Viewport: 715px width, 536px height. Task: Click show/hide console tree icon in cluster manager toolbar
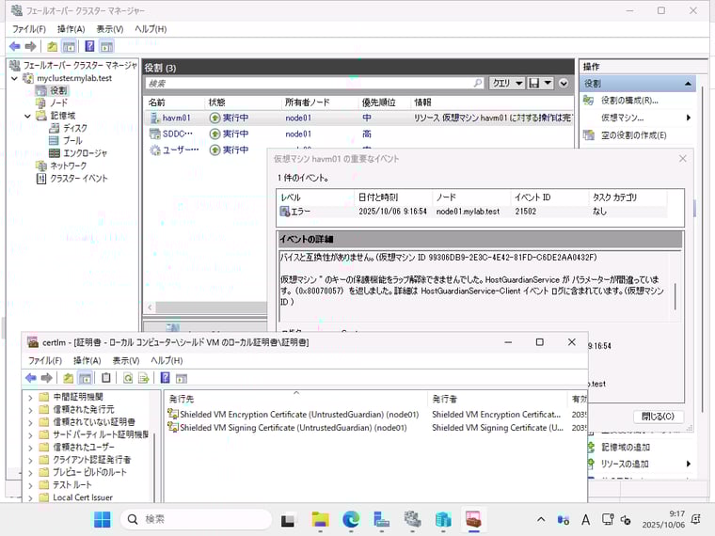point(70,46)
